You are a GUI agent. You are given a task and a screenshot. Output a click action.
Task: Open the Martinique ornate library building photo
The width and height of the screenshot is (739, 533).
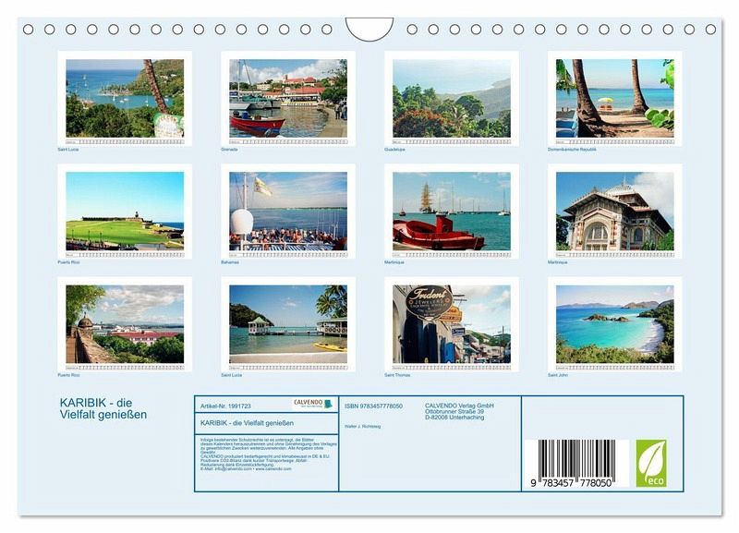(615, 212)
